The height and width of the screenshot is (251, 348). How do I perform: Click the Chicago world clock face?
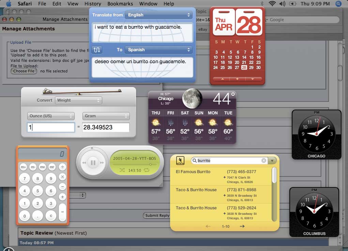317,134
